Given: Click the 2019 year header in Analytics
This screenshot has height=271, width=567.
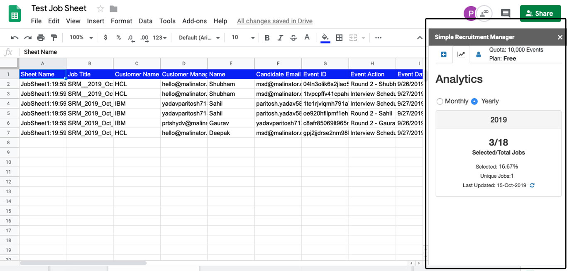Looking at the screenshot, I should (499, 120).
